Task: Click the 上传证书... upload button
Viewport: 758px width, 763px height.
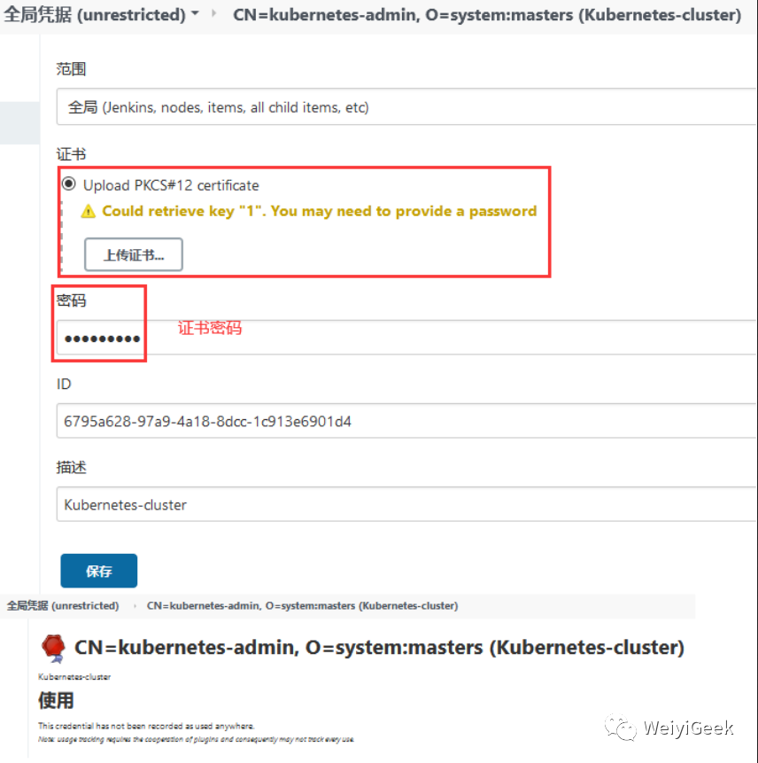Action: (134, 254)
